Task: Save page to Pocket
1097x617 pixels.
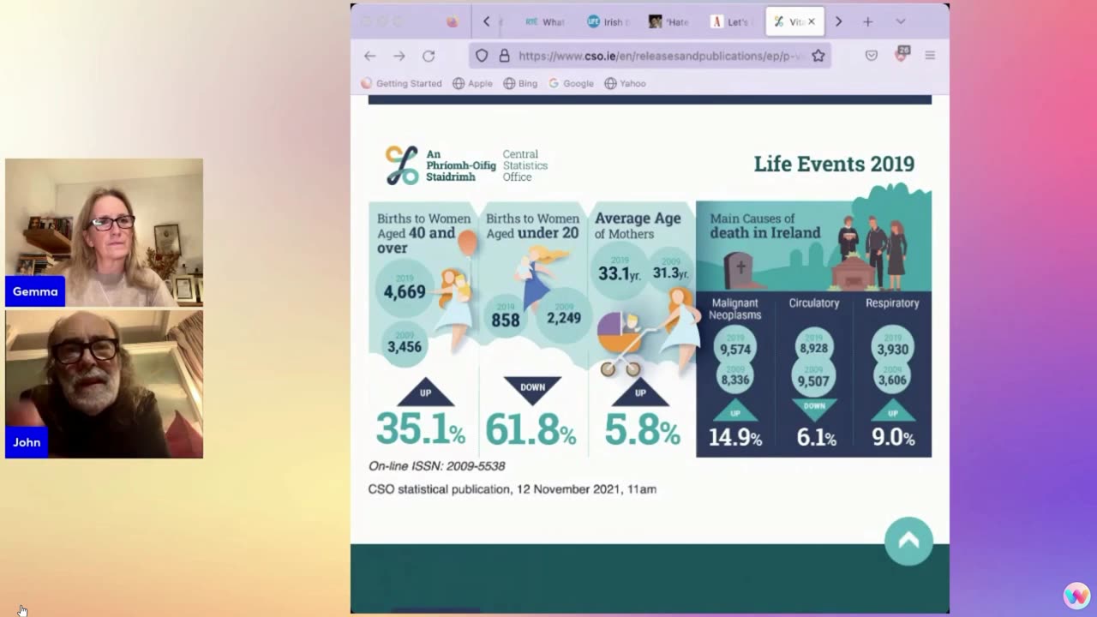Action: [871, 56]
